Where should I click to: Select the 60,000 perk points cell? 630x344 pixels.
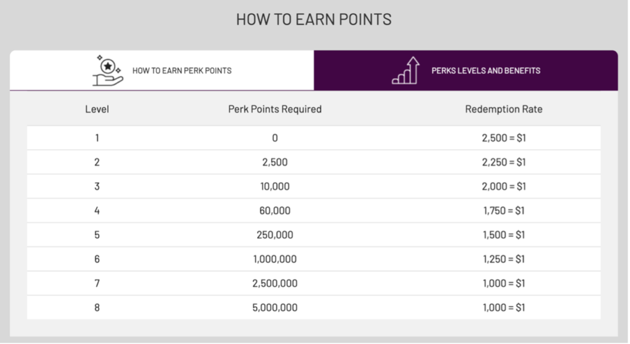point(275,210)
